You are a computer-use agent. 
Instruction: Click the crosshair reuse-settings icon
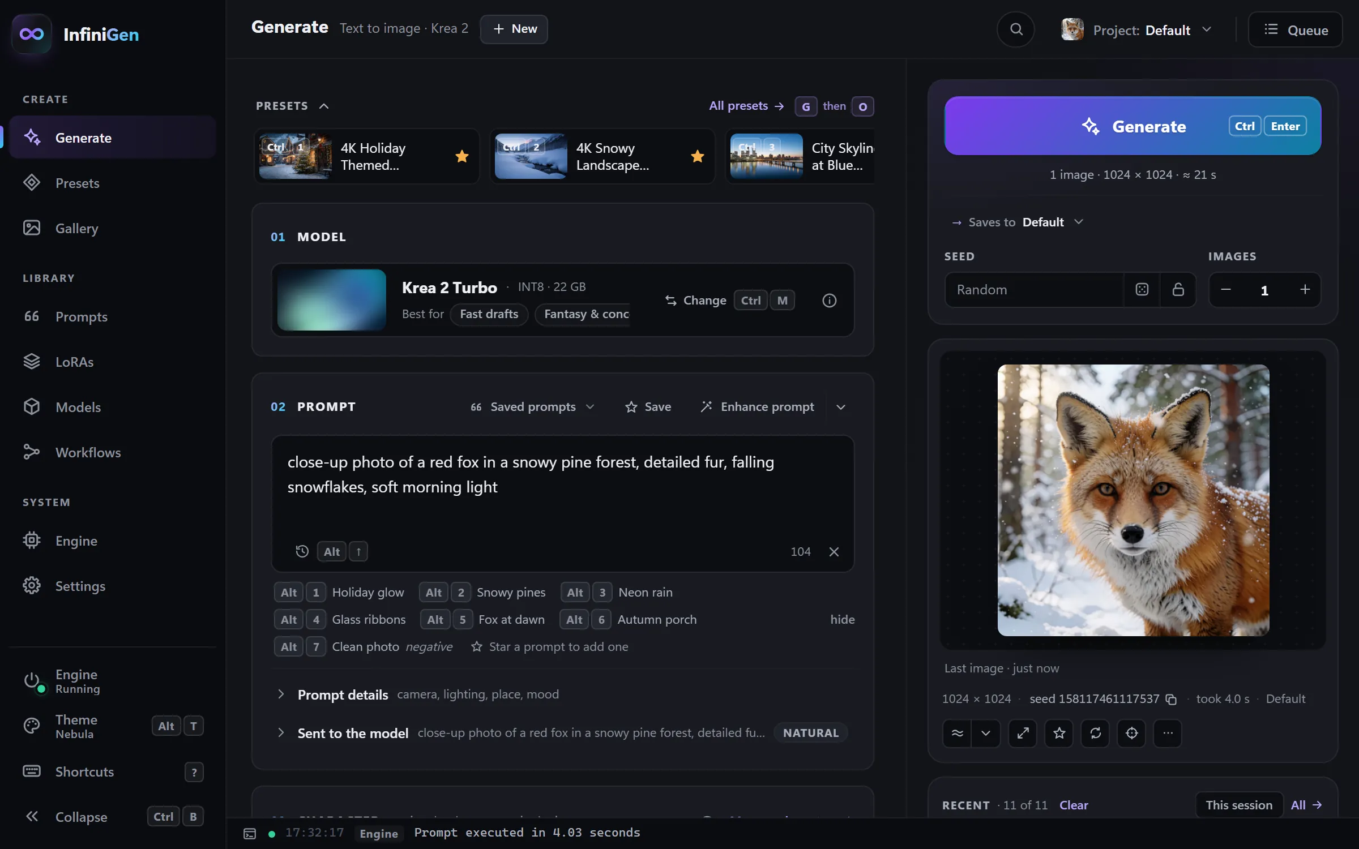click(x=1131, y=733)
